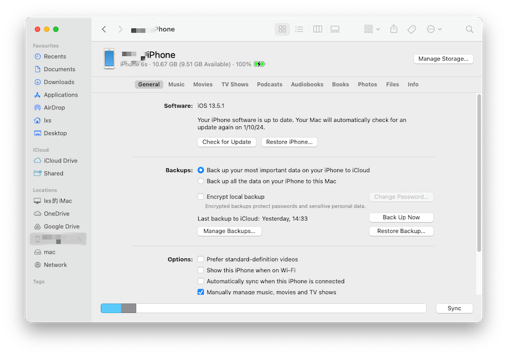Click Manage Backups button
The width and height of the screenshot is (508, 356).
coord(229,231)
